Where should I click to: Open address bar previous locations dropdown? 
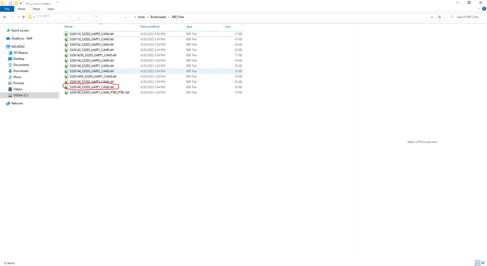point(432,17)
